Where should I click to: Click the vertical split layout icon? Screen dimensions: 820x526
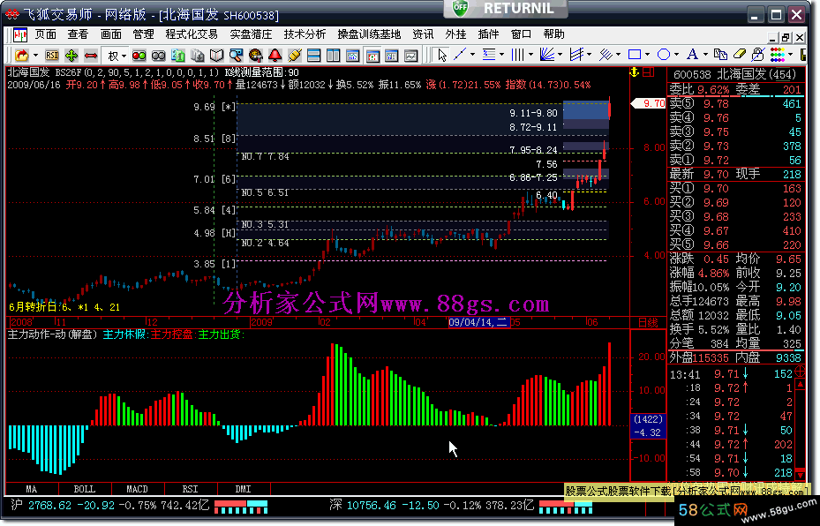click(333, 55)
